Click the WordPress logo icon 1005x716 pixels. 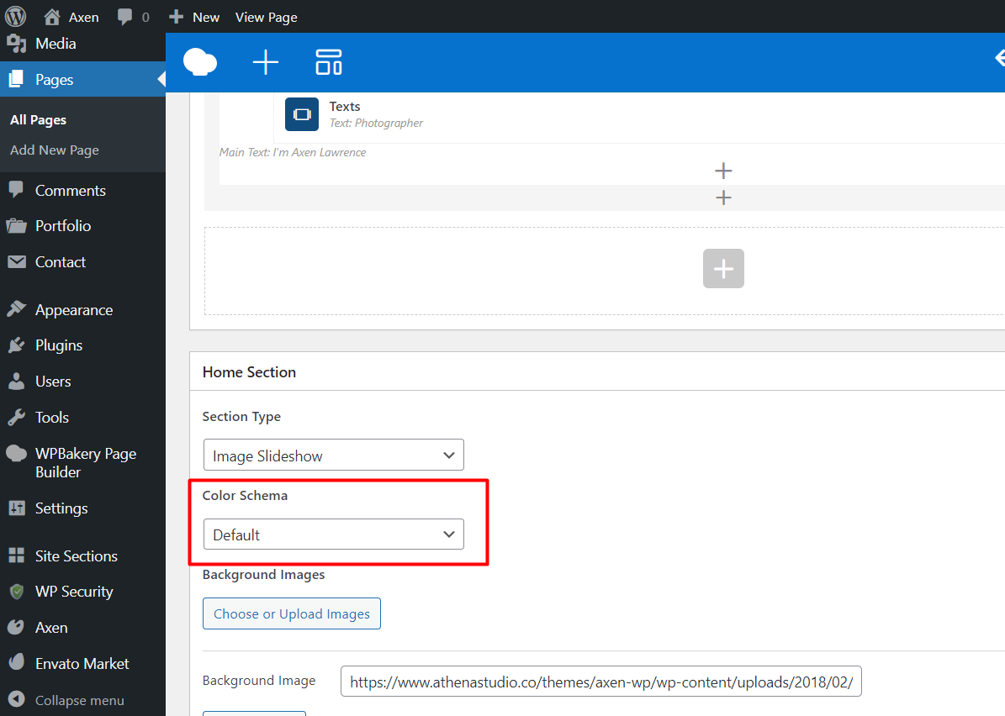15,16
